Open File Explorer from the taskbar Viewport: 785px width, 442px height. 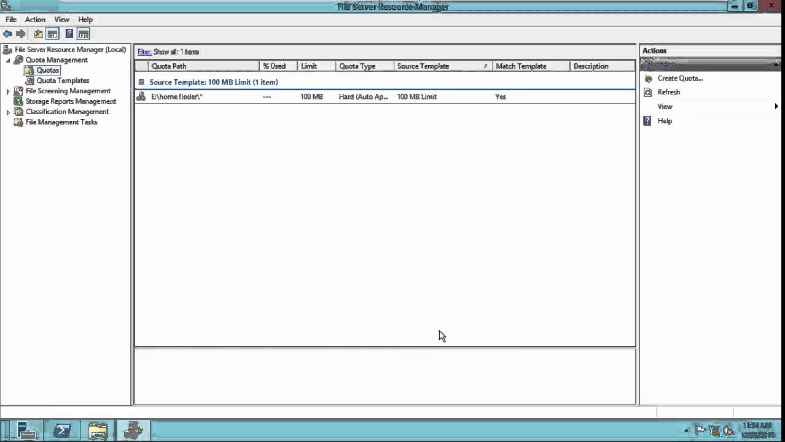[98, 430]
